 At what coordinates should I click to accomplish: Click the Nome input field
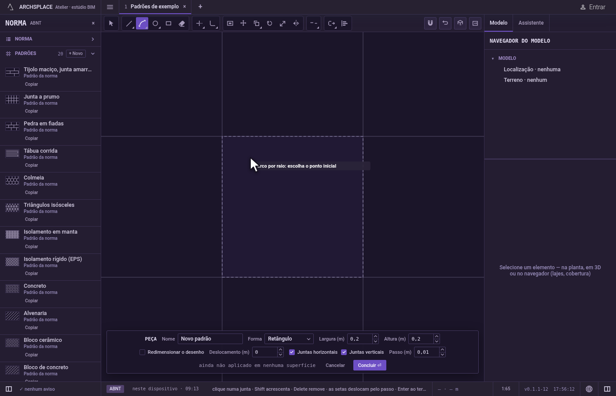[x=210, y=339]
